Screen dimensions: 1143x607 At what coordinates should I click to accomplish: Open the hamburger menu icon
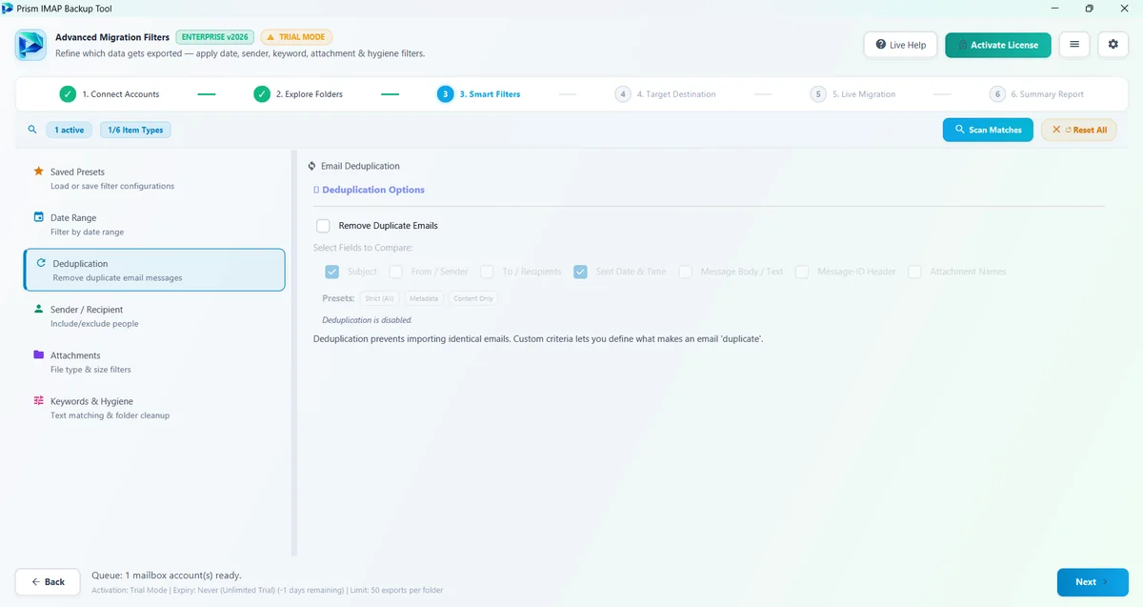coord(1074,45)
